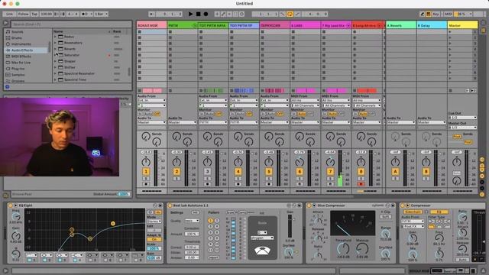Toggle the metronome
The width and height of the screenshot is (489, 275).
coord(85,14)
